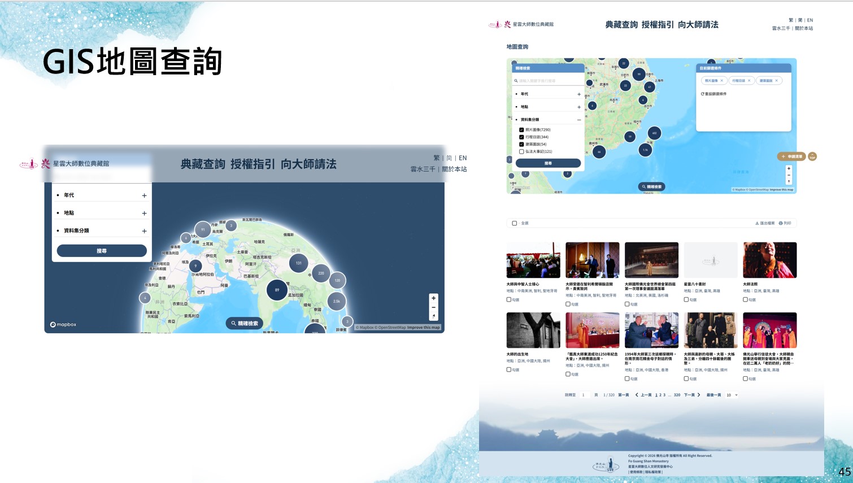This screenshot has width=853, height=483.
Task: Open 授權指引 menu on the right page
Action: click(658, 25)
